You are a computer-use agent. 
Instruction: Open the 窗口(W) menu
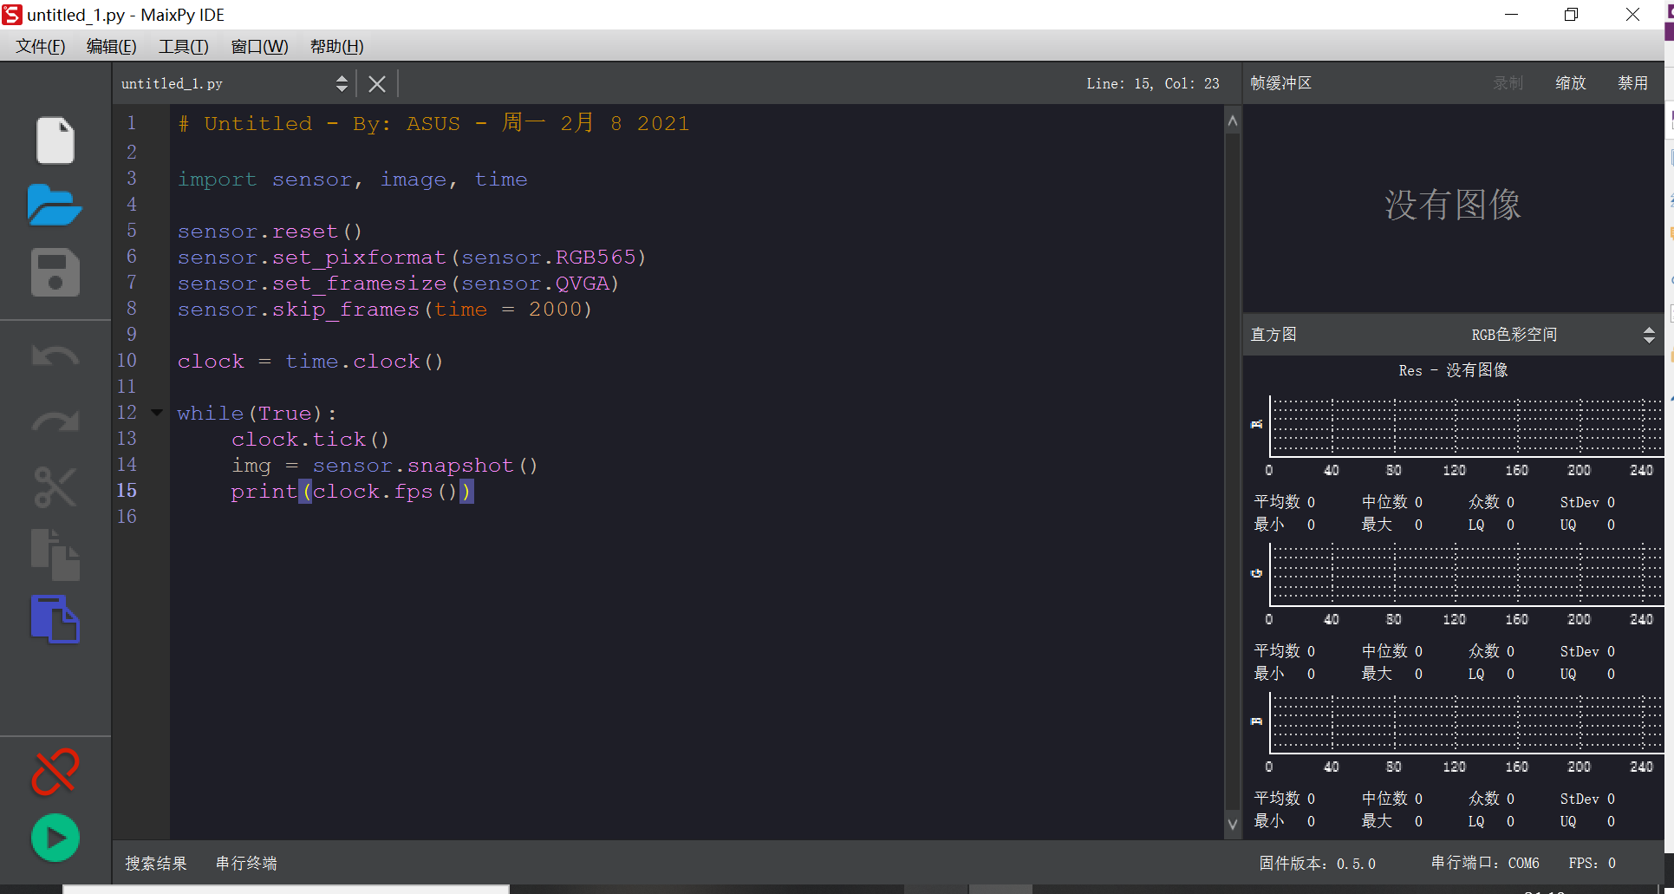pyautogui.click(x=259, y=46)
